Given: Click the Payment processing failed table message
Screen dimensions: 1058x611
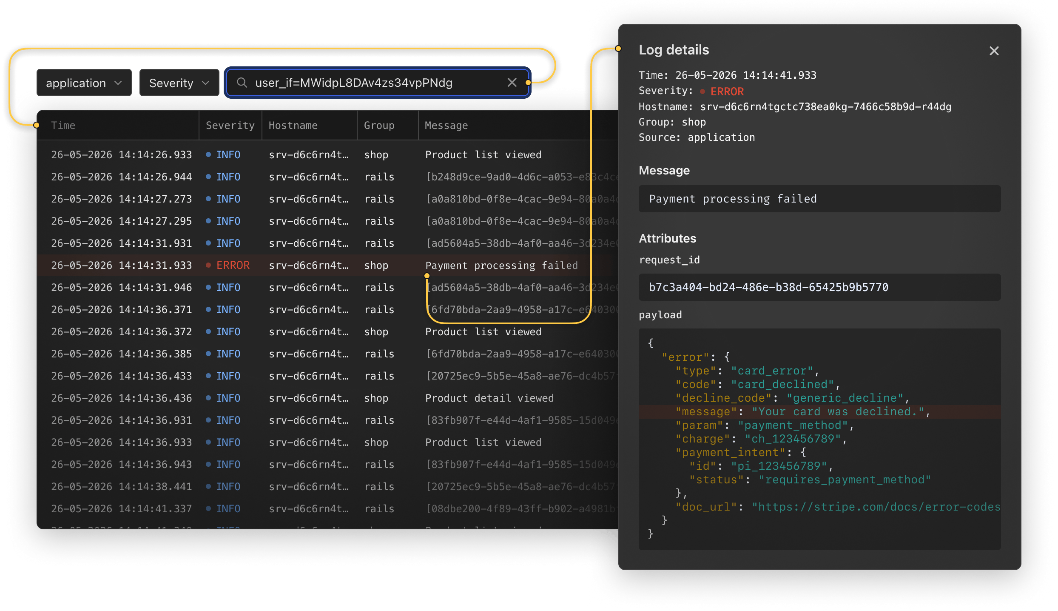Looking at the screenshot, I should coord(501,265).
